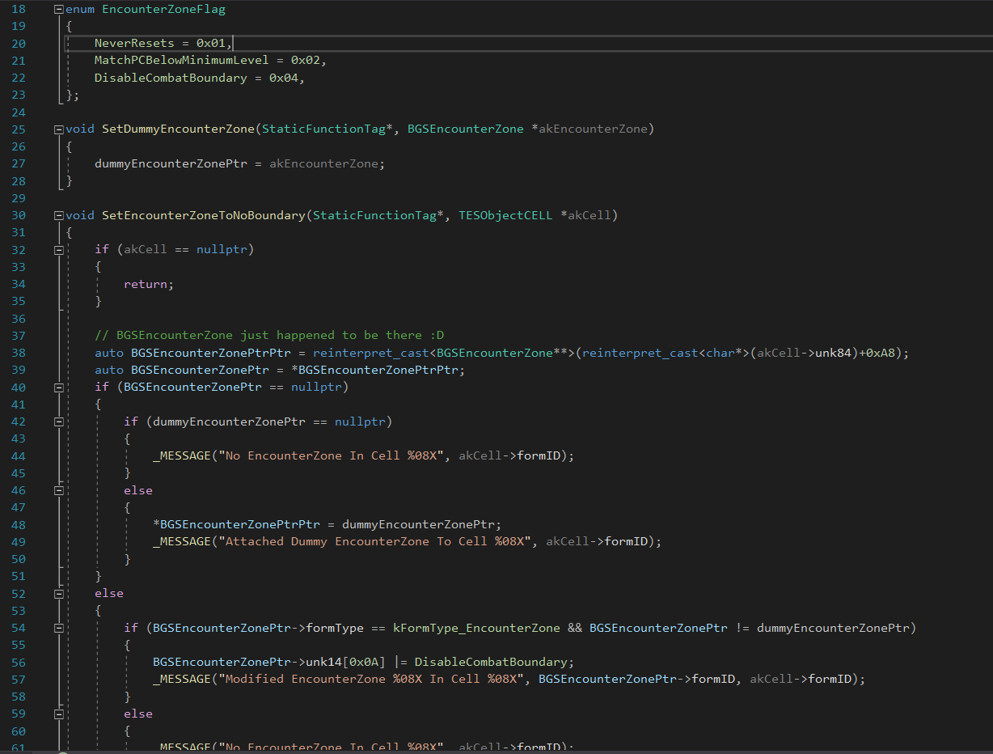Fold the if block on line 40

click(x=58, y=388)
